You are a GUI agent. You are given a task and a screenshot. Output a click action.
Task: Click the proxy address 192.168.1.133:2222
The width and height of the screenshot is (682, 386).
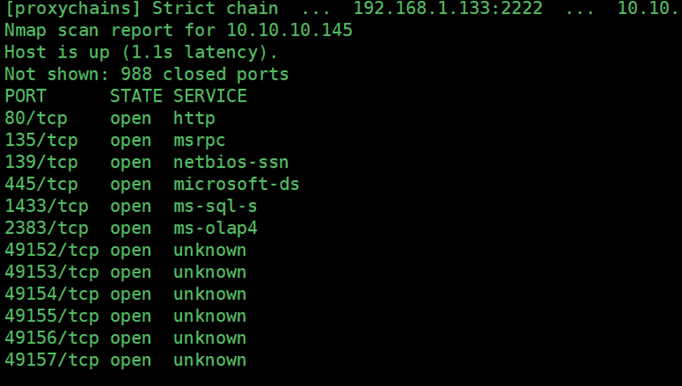448,8
